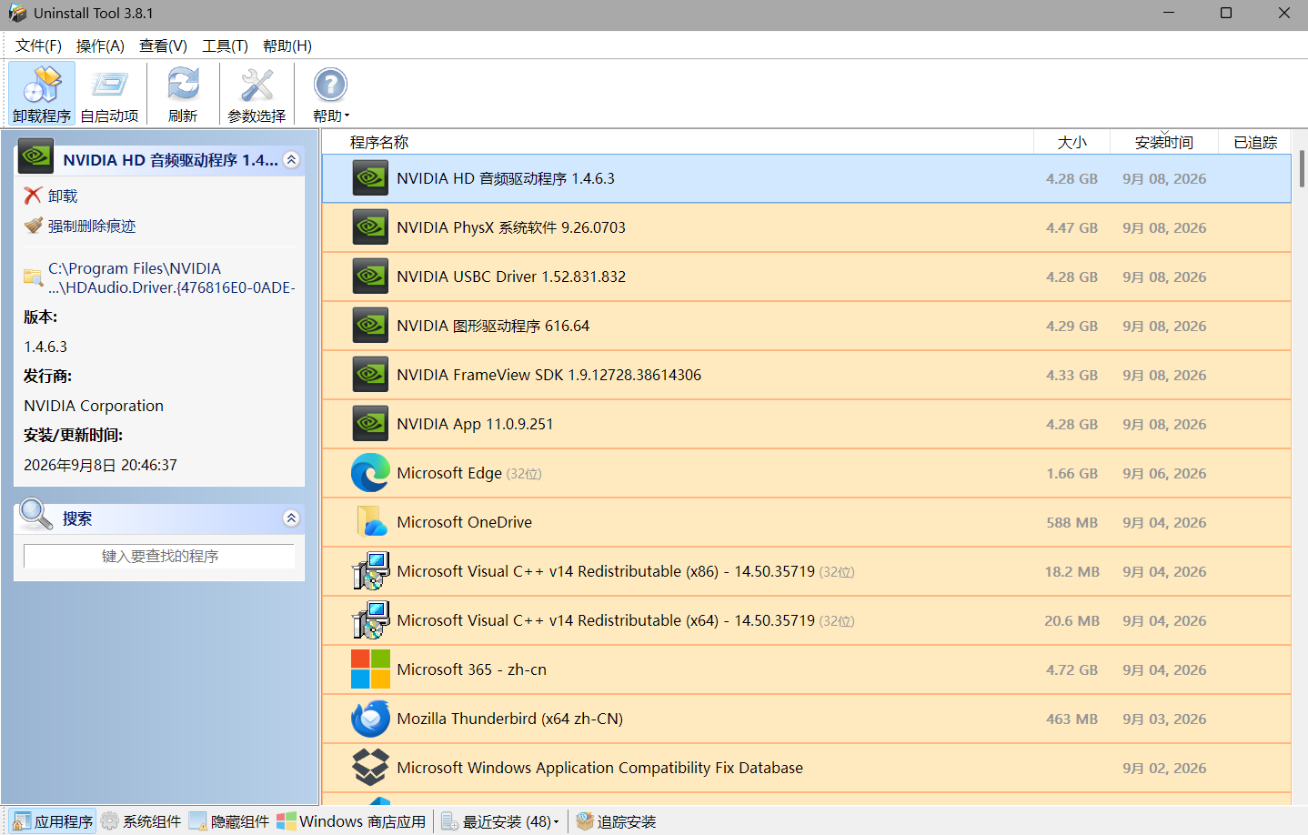
Task: Switch to the 应用程序 tab
Action: coord(53,821)
